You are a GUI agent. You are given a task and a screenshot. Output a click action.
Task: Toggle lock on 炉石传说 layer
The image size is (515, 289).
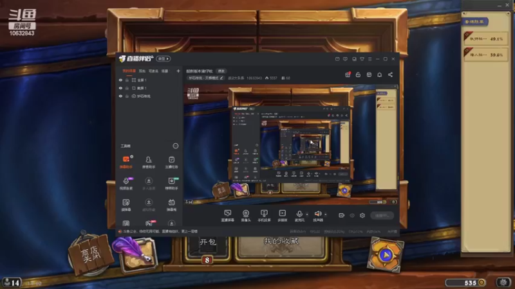tap(127, 96)
